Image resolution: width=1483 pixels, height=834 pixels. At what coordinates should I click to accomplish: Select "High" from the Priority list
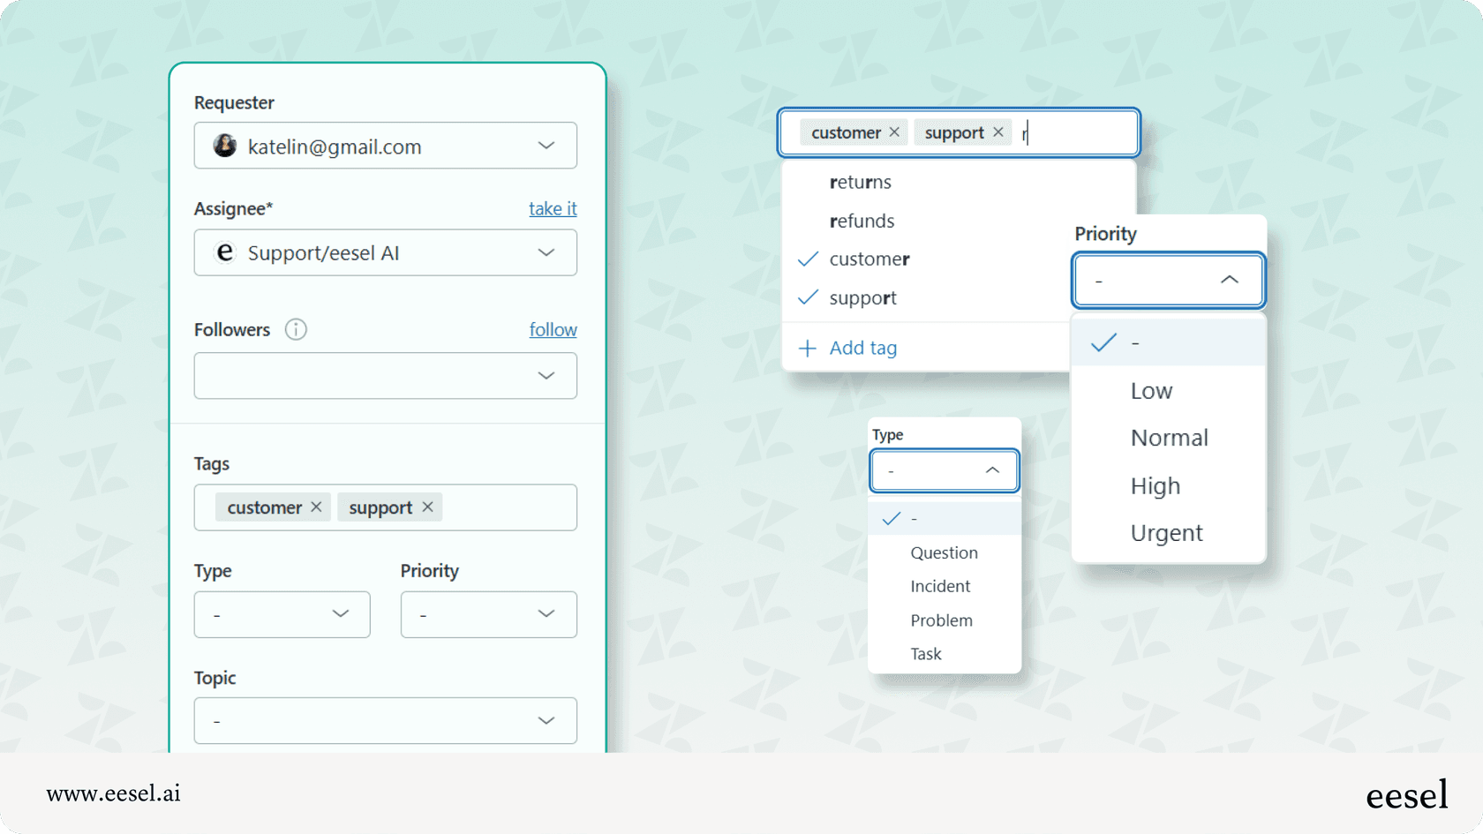pyautogui.click(x=1155, y=485)
